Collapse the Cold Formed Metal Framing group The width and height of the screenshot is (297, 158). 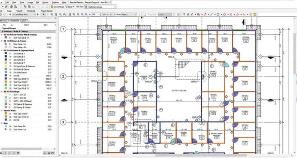pos(2,35)
